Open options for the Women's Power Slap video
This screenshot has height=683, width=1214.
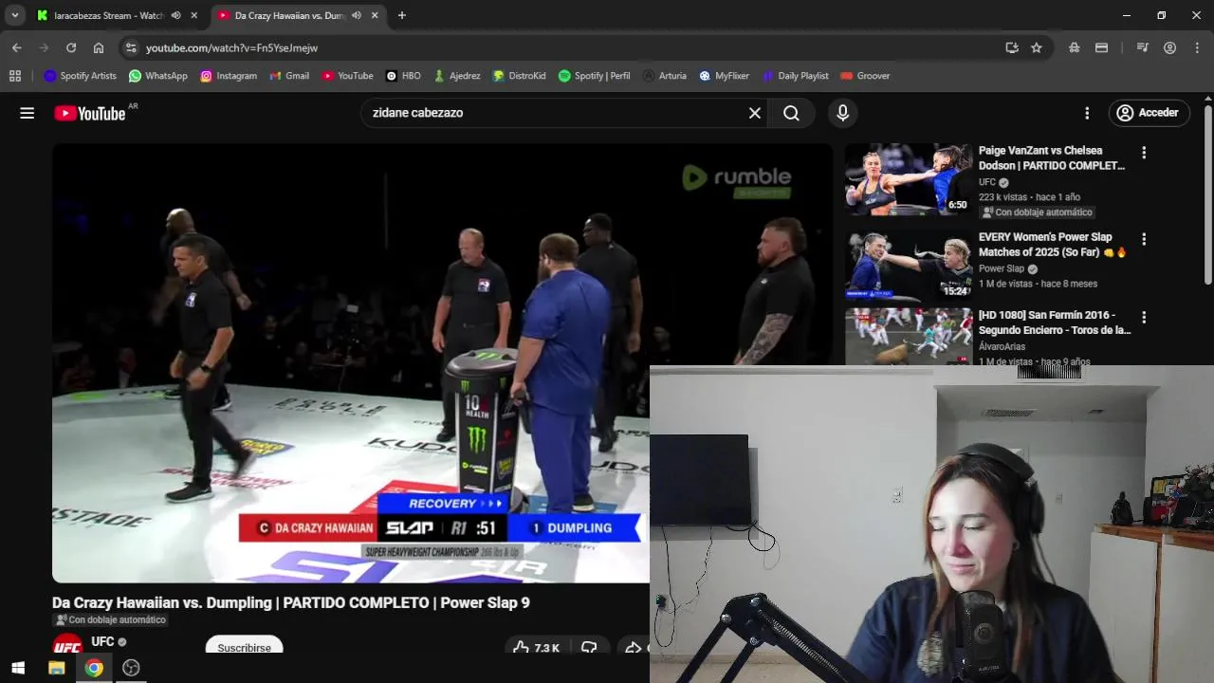point(1144,239)
